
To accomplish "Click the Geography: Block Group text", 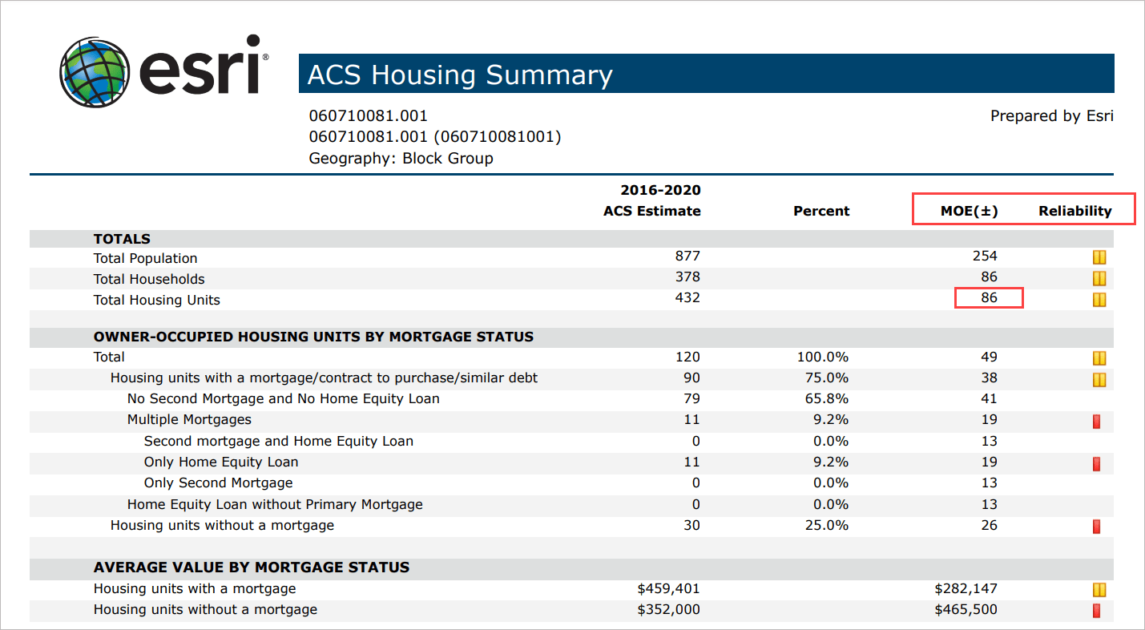I will (x=401, y=158).
